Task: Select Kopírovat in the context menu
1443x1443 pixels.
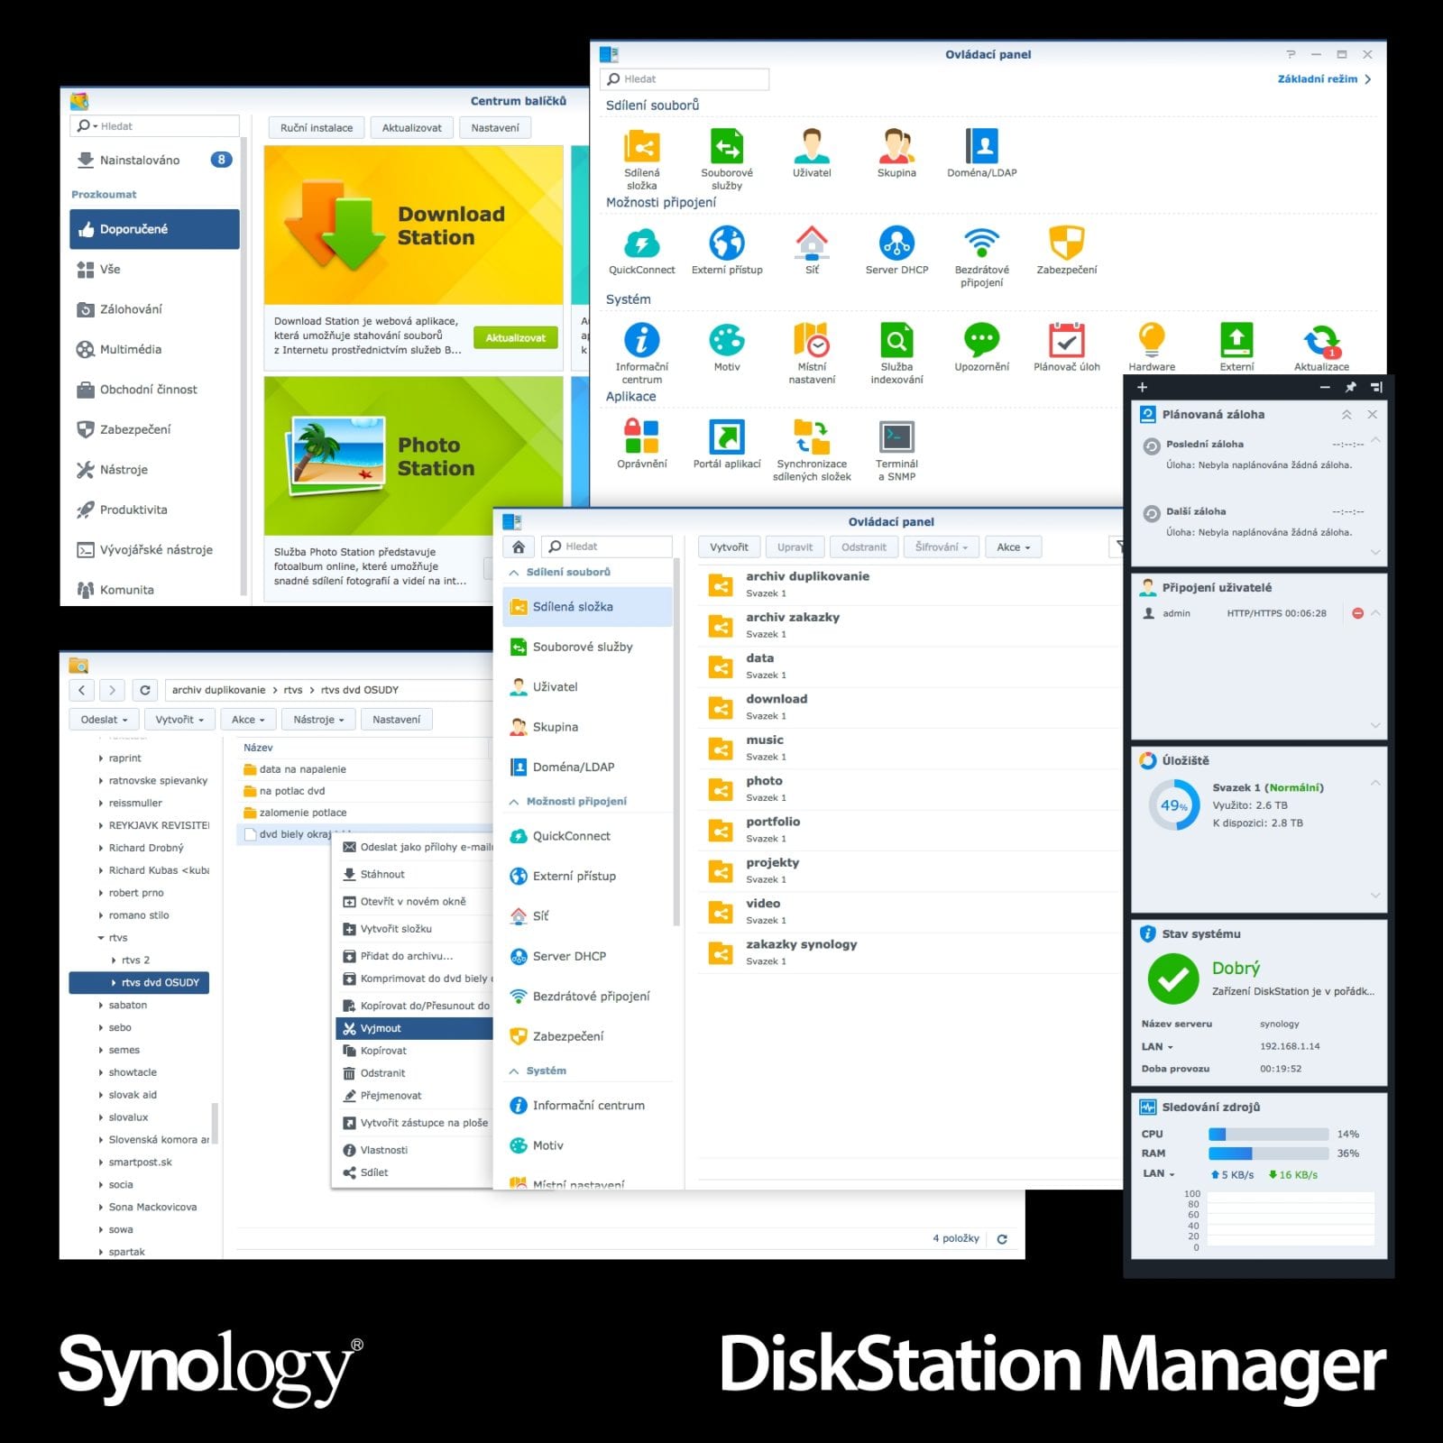Action: 381,1050
